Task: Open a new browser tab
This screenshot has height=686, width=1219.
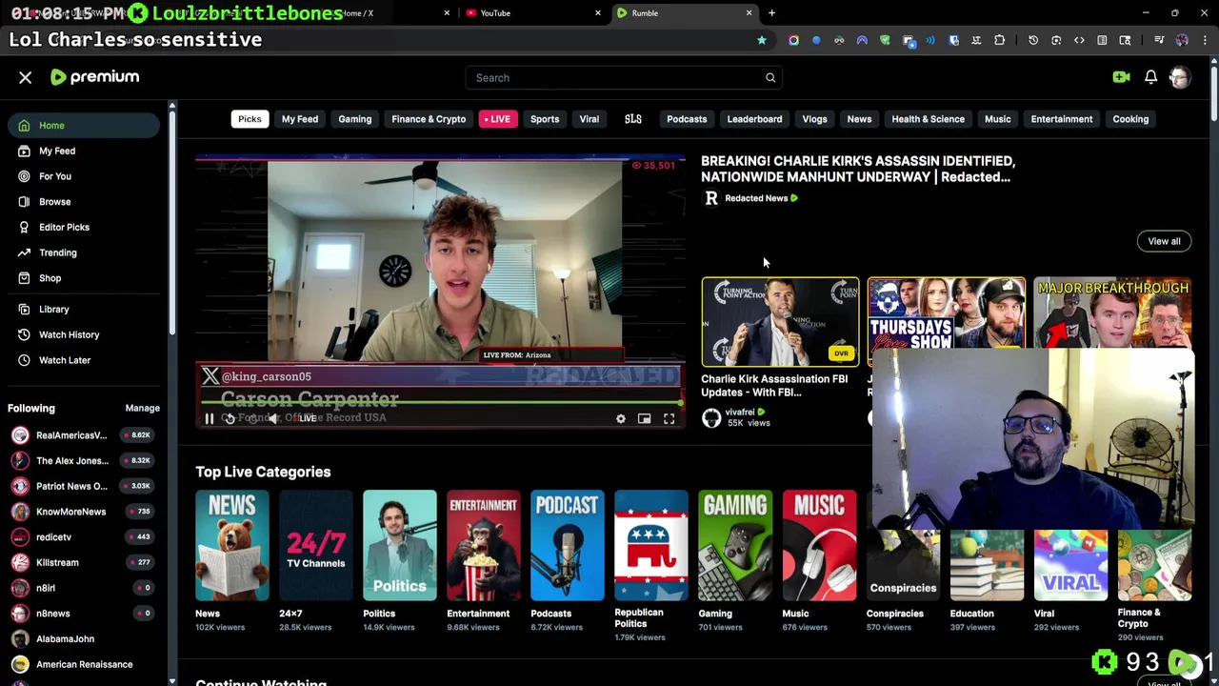Action: (x=771, y=13)
